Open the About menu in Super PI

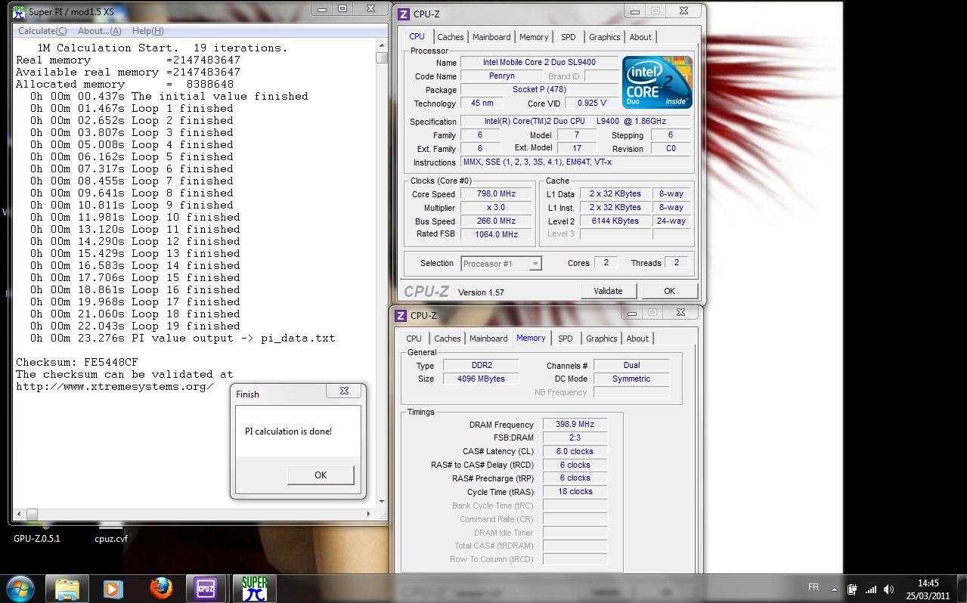point(99,31)
